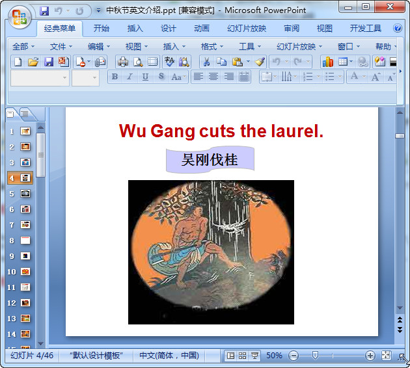Click the Print icon

coord(123,62)
